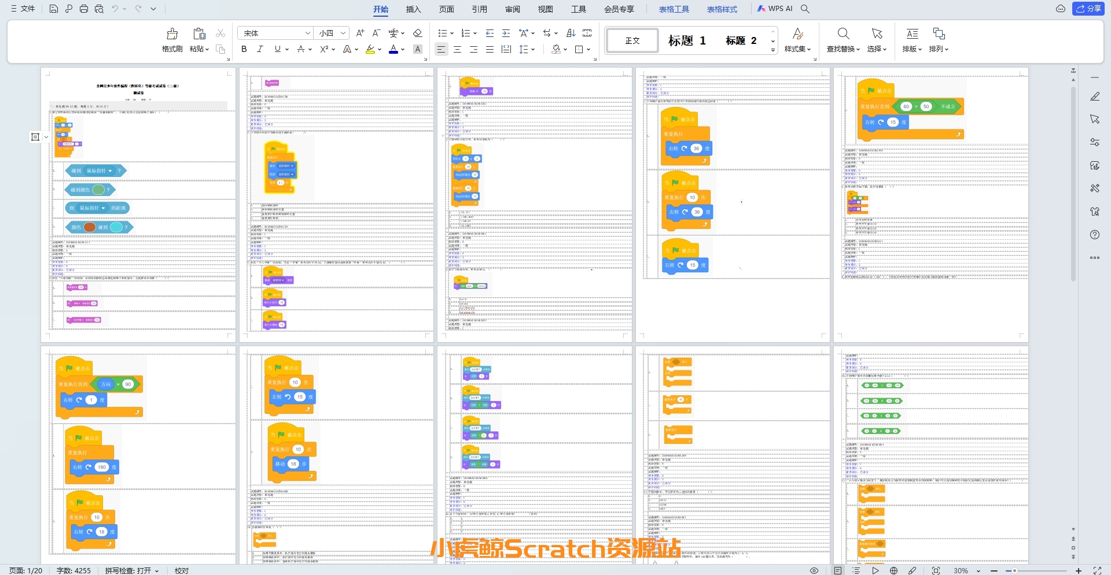Toggle spell check (拼写检查) in the status bar

click(131, 570)
